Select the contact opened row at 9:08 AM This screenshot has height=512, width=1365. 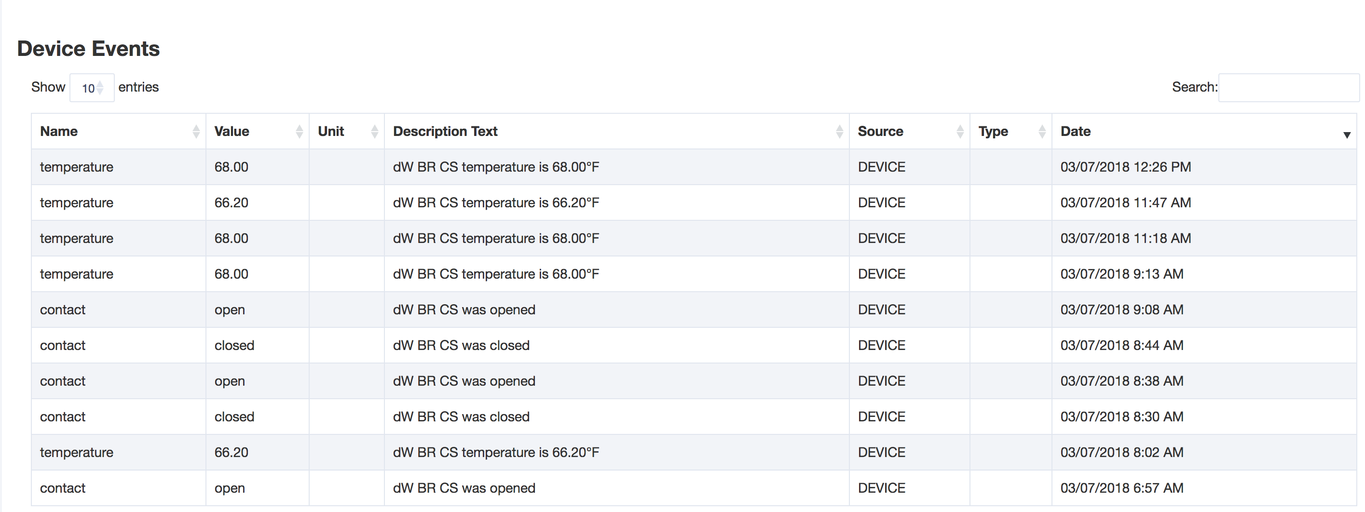point(694,310)
